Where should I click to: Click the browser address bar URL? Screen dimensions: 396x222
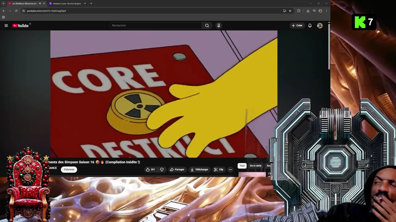pyautogui.click(x=46, y=11)
